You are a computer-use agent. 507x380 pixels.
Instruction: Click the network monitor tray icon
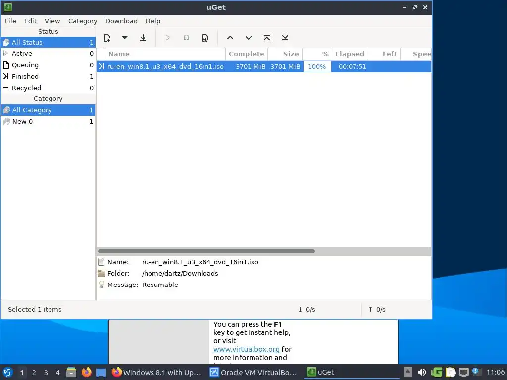coord(463,372)
